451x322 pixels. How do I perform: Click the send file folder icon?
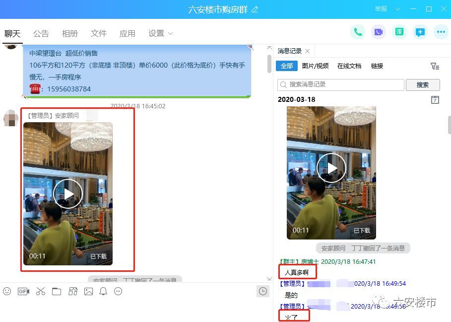click(x=57, y=292)
